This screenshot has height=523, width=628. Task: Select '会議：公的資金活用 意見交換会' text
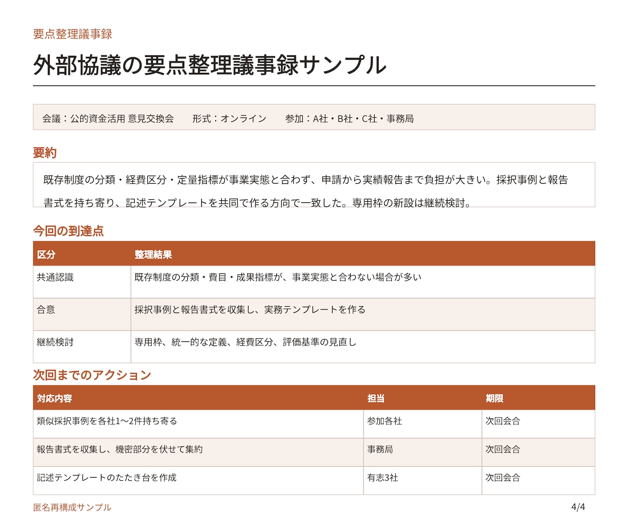click(108, 118)
